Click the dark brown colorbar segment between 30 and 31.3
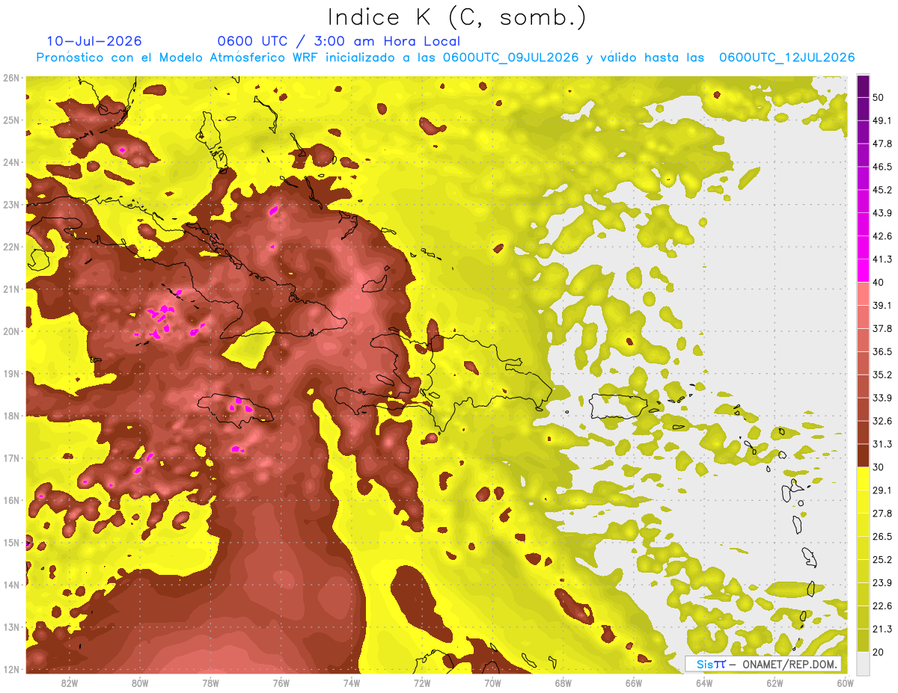The image size is (898, 693). coord(863,455)
